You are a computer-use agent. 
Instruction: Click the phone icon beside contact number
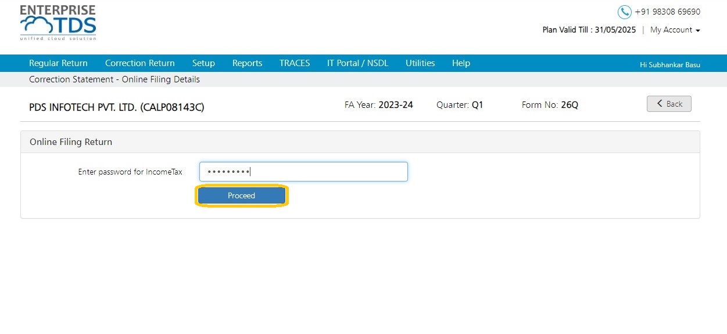point(624,12)
